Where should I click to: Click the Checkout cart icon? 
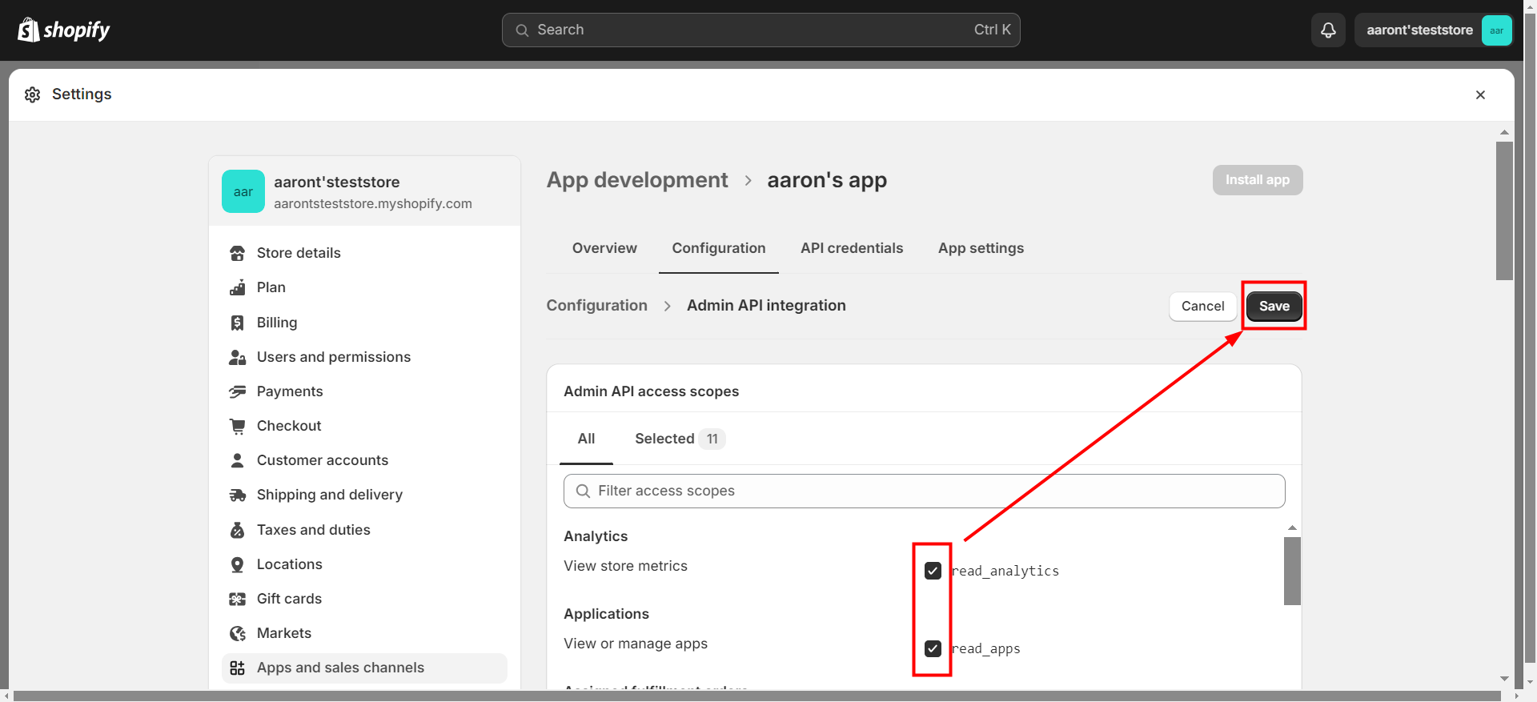pyautogui.click(x=238, y=426)
